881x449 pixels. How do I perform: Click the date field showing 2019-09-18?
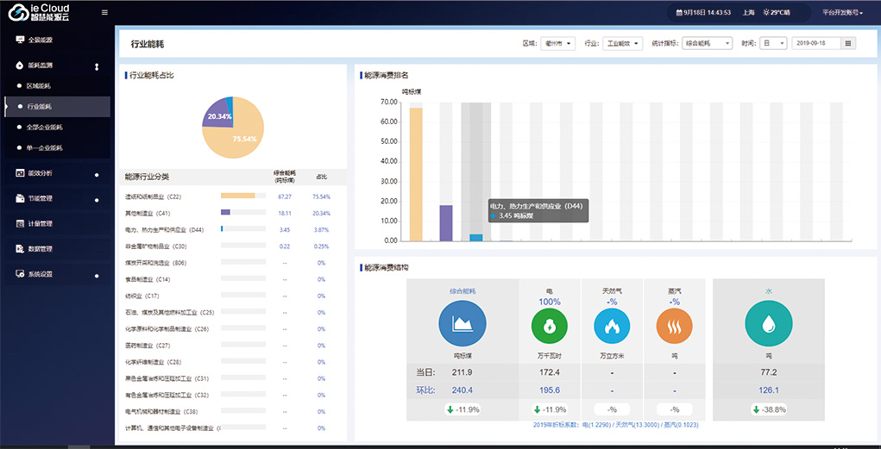(x=815, y=43)
